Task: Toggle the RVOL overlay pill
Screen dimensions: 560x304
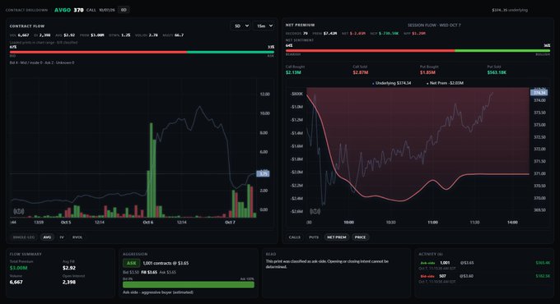Action: pos(77,237)
